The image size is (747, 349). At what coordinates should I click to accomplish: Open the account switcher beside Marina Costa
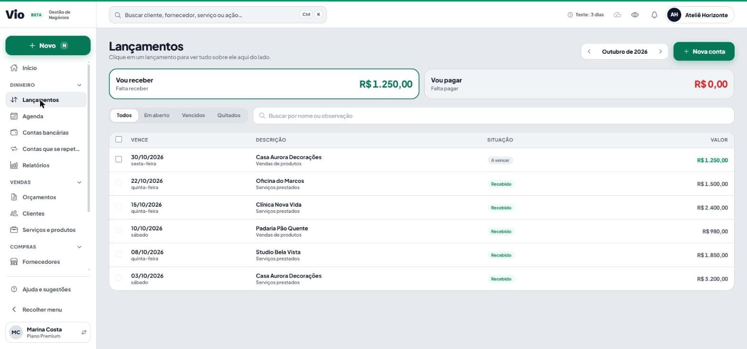click(x=84, y=332)
